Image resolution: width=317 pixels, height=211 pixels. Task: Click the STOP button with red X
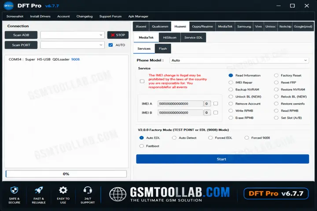[118, 35]
